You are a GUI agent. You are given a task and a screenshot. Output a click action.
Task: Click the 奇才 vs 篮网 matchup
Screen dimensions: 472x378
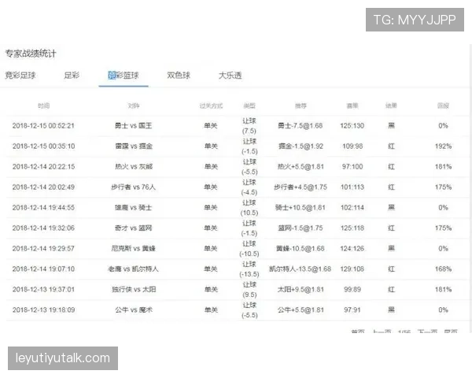pos(134,228)
